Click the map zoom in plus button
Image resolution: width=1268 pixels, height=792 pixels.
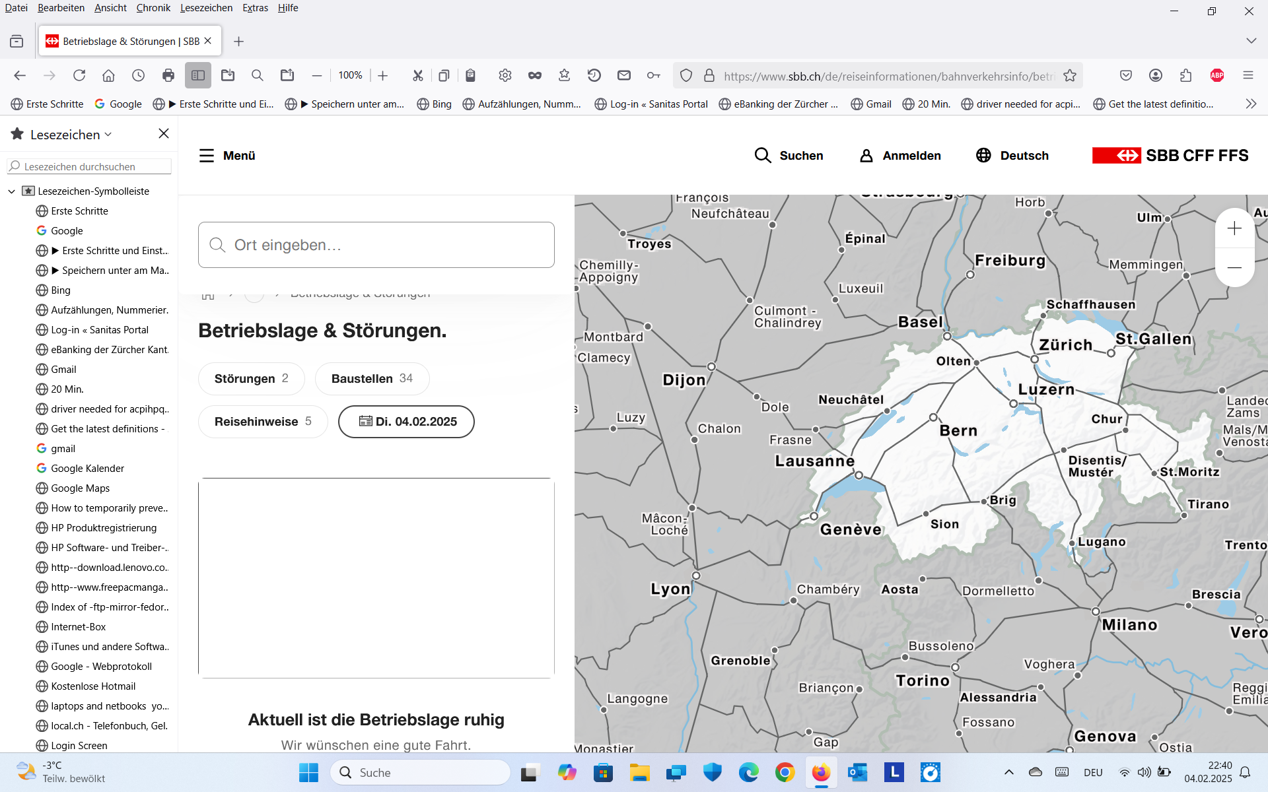pos(1234,228)
